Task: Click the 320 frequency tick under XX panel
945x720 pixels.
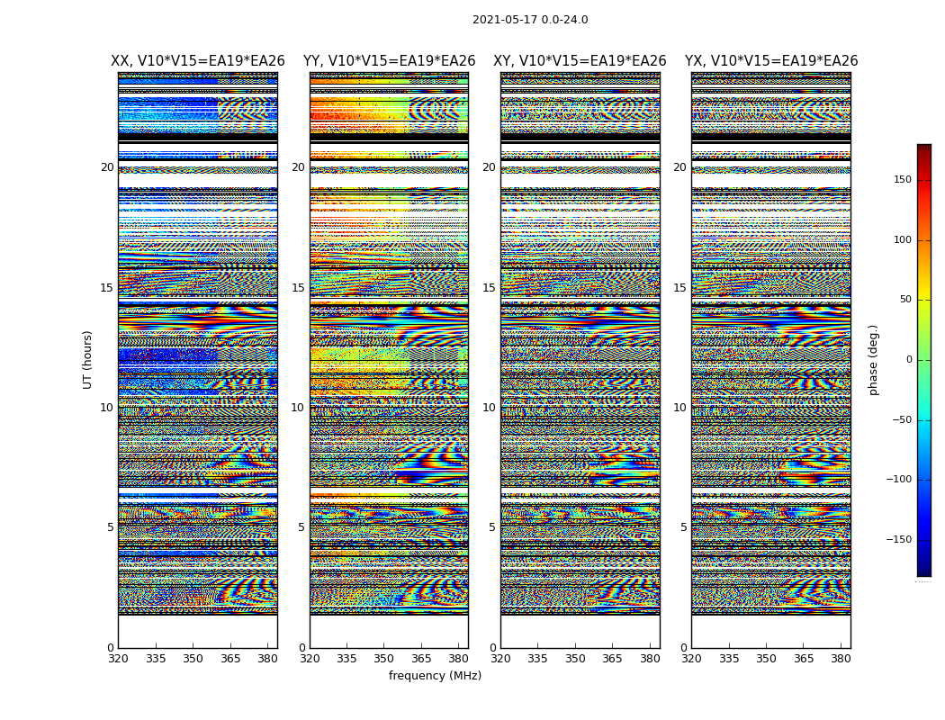Action: [118, 659]
